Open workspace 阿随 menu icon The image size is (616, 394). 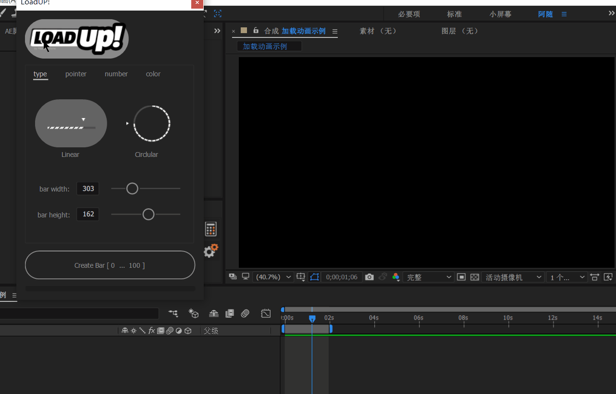(564, 14)
